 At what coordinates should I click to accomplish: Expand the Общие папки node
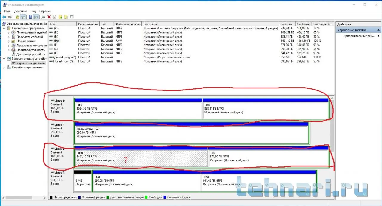point(9,41)
